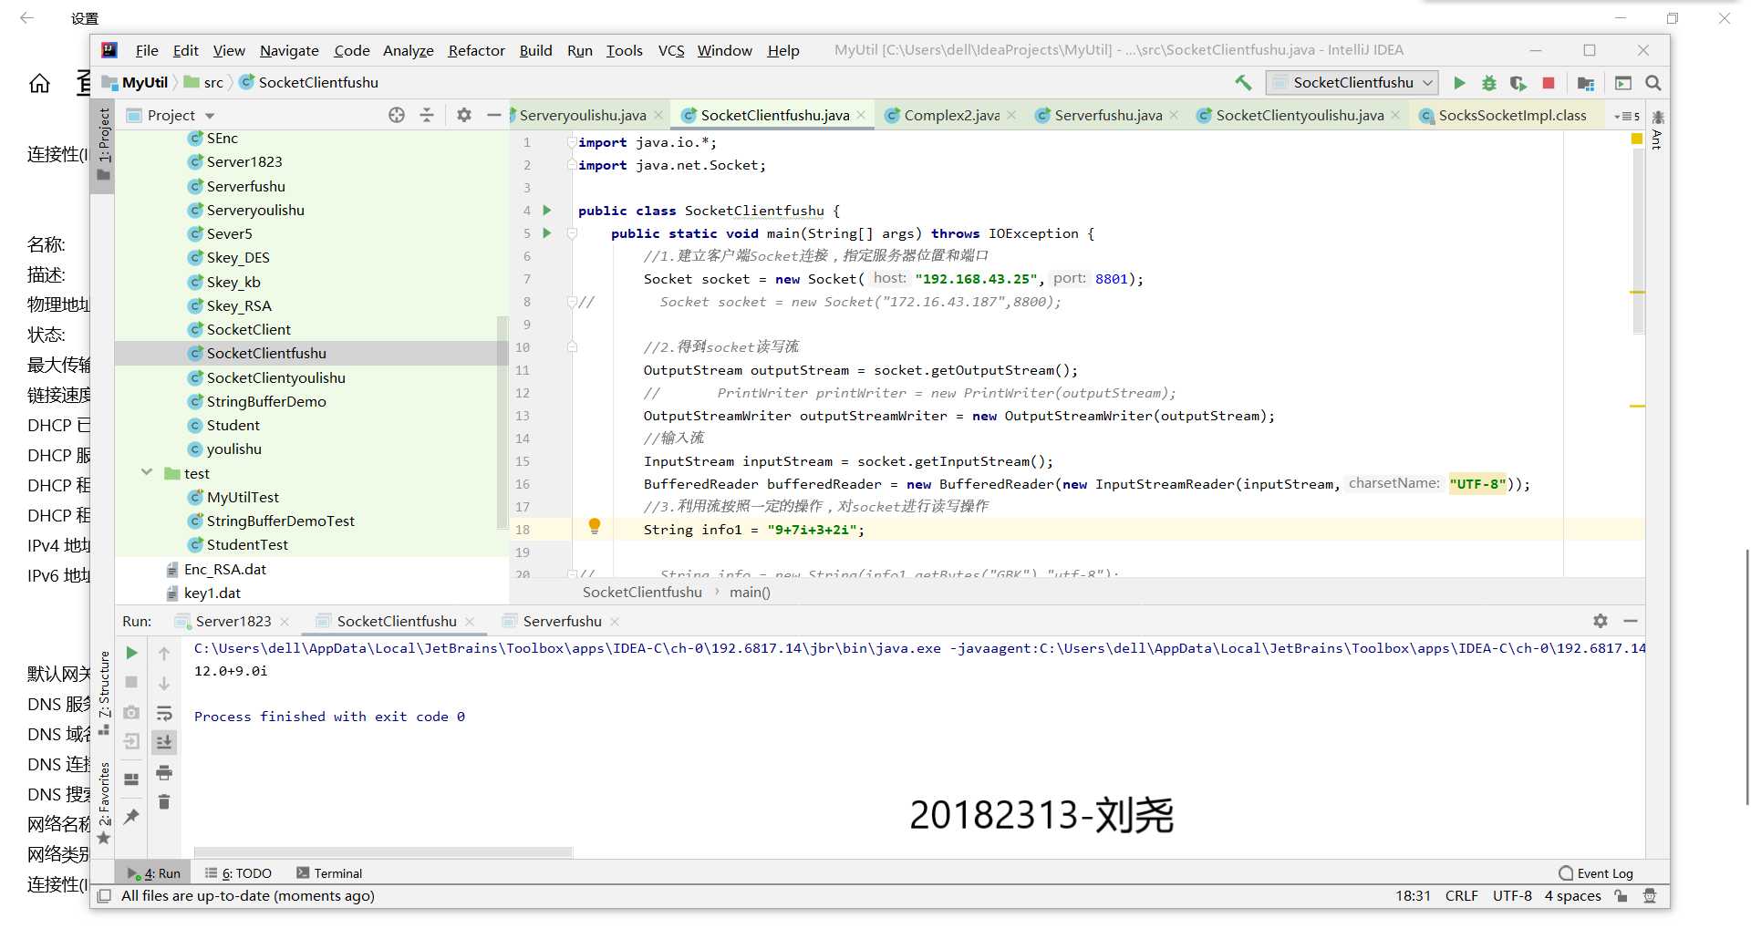Toggle read-only lock icon in status bar
This screenshot has width=1751, height=939.
1621,896
